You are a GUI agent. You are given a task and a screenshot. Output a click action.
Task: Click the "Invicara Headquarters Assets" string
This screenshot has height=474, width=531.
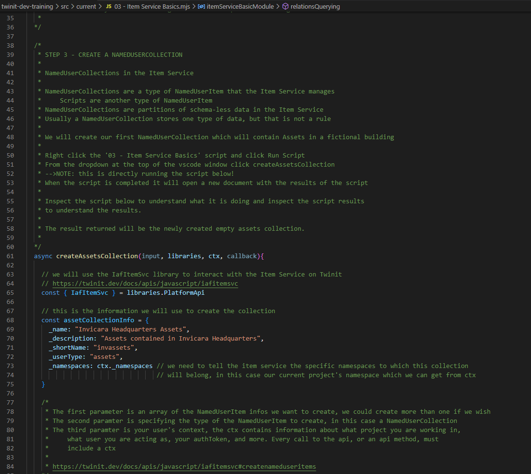(130, 329)
